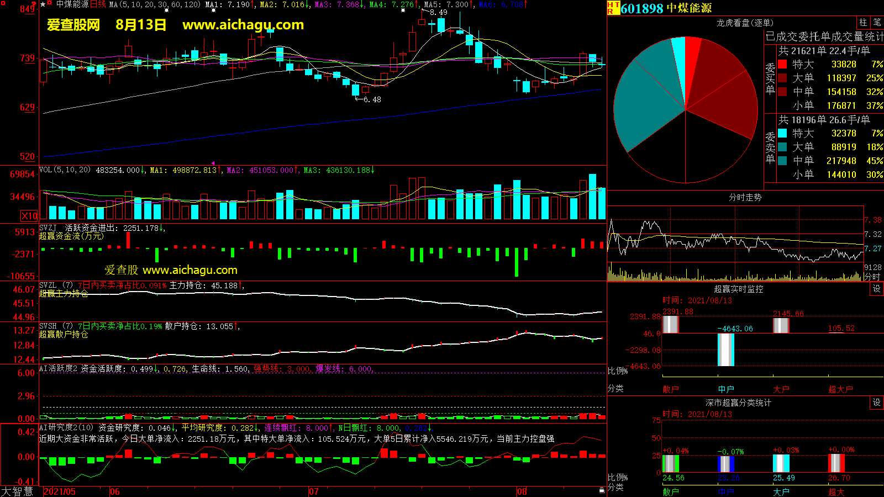
Task: Click the HTR badge beside stock code
Action: click(613, 8)
